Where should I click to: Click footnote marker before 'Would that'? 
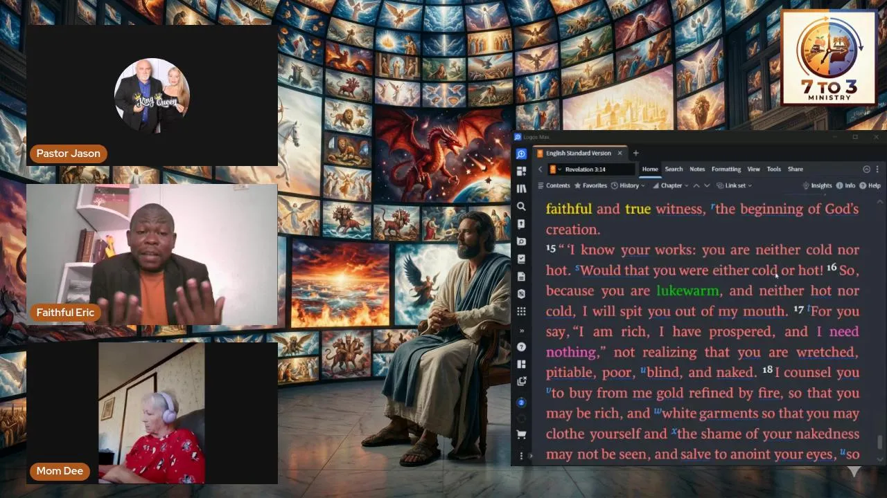577,268
